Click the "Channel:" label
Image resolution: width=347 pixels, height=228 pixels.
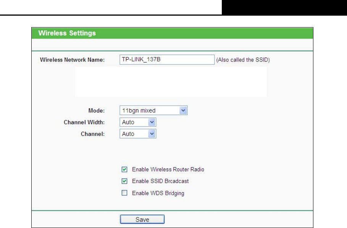click(93, 134)
